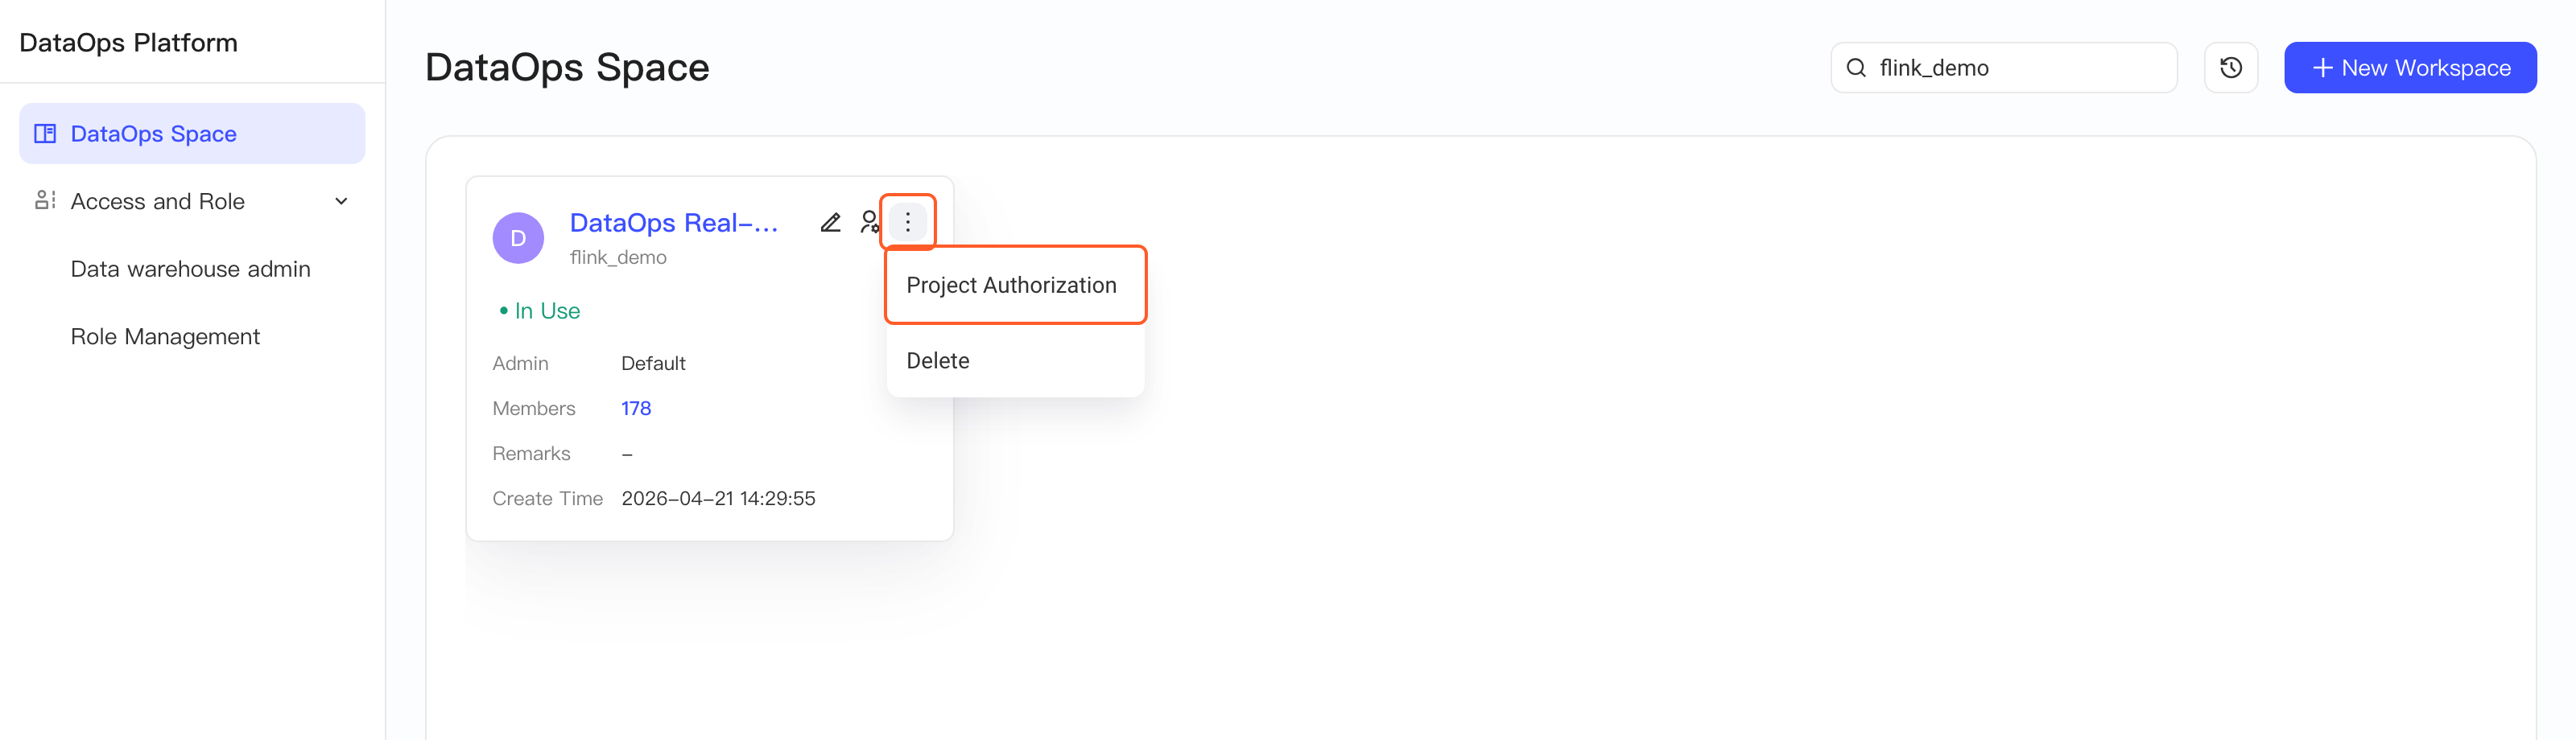The height and width of the screenshot is (740, 2576).
Task: Open member settings icon on workspace card
Action: (869, 222)
